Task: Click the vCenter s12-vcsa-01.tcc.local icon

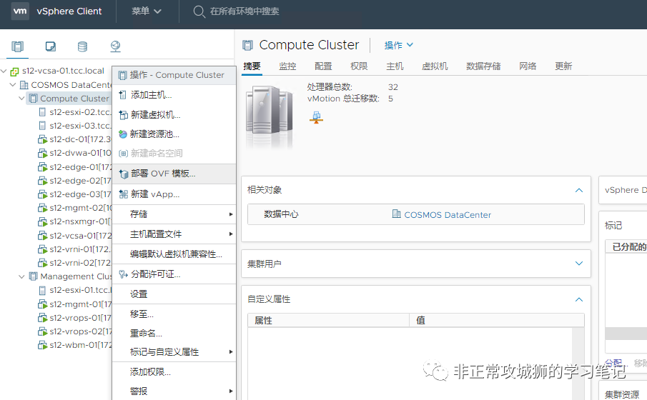Action: tap(14, 71)
